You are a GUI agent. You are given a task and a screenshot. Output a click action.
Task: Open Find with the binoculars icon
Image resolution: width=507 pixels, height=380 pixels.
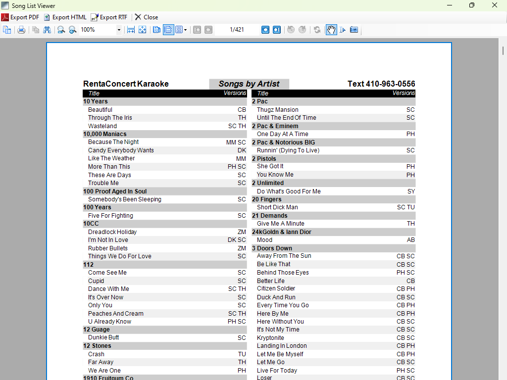[47, 30]
